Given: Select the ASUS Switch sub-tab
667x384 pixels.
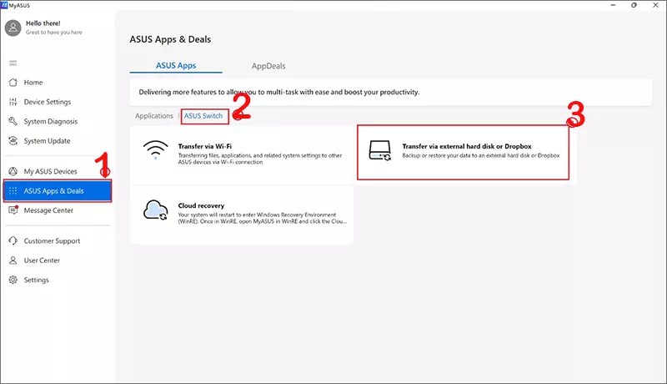Looking at the screenshot, I should tap(203, 116).
